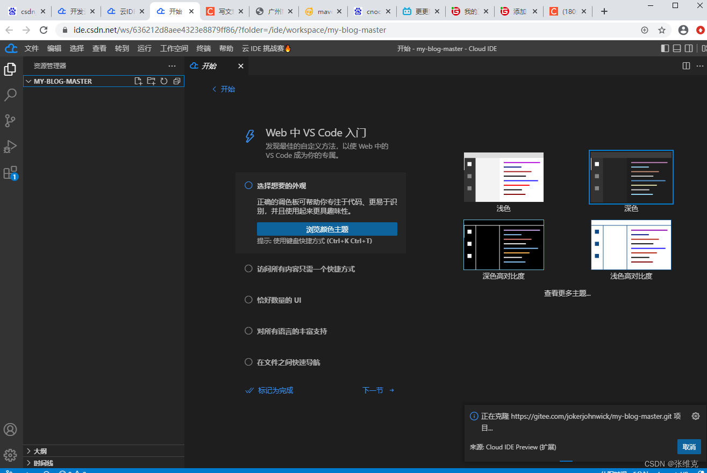The height and width of the screenshot is (473, 707).
Task: Open the Run and Debug view
Action: pyautogui.click(x=11, y=147)
